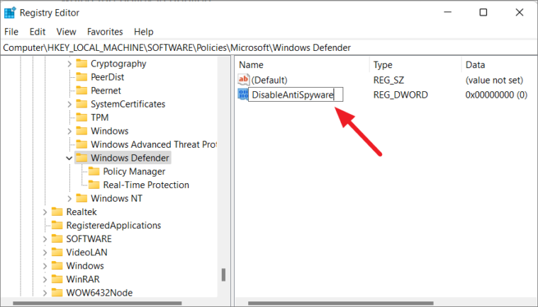538x307 pixels.
Task: Click the Real-Time Protection folder icon
Action: [x=94, y=185]
